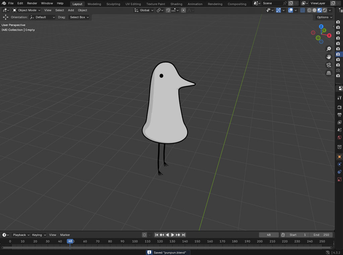Open the timeline Keying popover
The height and width of the screenshot is (255, 343).
39,235
